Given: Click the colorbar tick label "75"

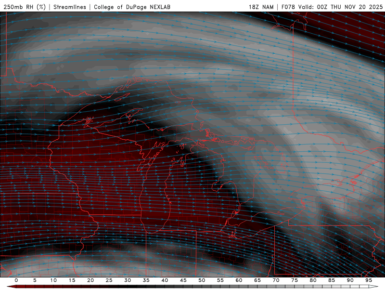Looking at the screenshot, I should point(295,280).
